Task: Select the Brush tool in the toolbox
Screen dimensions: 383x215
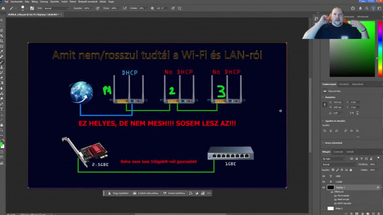Action: point(2,62)
